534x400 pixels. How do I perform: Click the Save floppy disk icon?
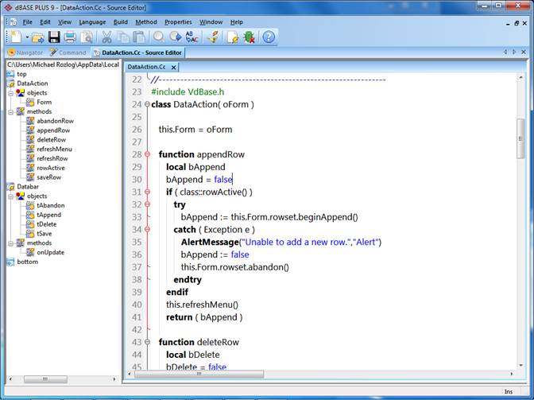click(54, 37)
